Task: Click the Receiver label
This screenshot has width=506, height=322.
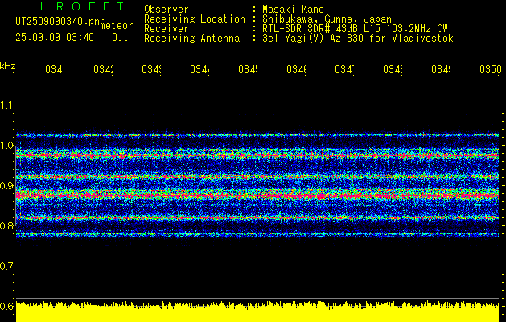Action: pos(167,29)
